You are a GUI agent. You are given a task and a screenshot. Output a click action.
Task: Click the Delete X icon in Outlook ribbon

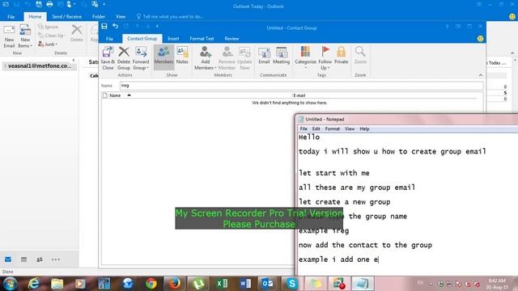point(77,33)
